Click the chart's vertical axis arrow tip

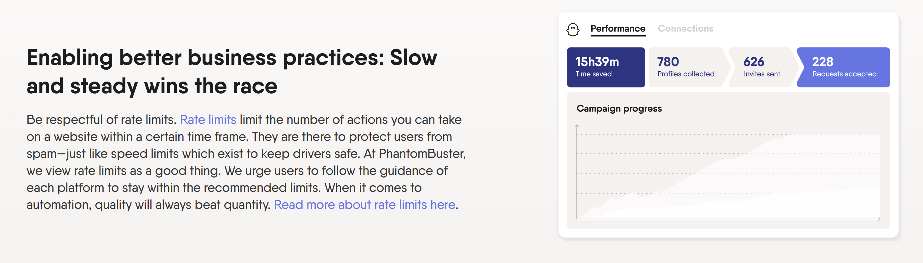pos(576,126)
